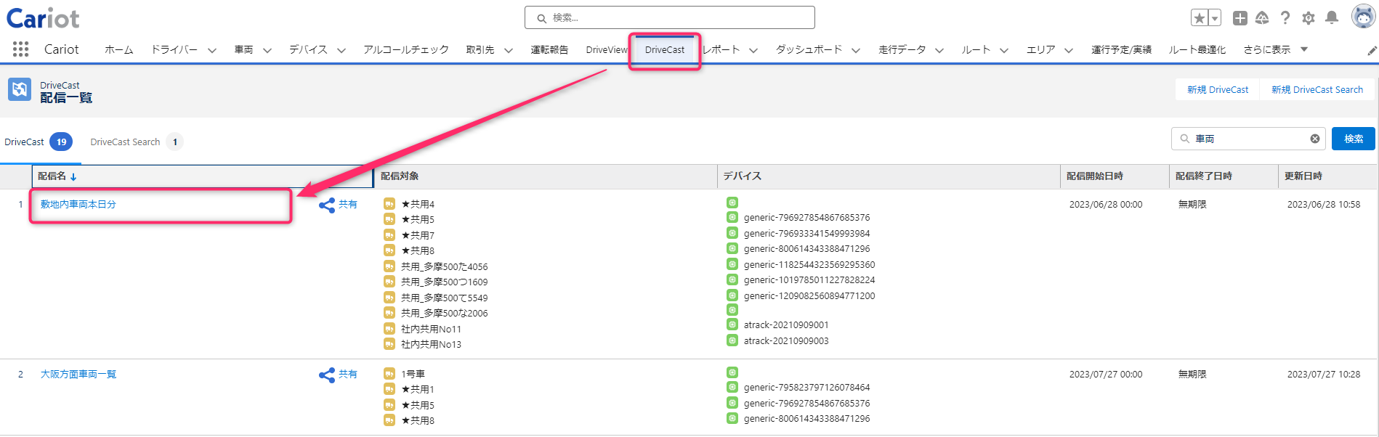
Task: Expand the レポート menu chevron
Action: [753, 50]
